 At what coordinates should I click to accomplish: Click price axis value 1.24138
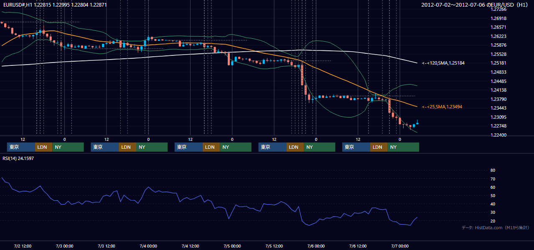(498, 90)
